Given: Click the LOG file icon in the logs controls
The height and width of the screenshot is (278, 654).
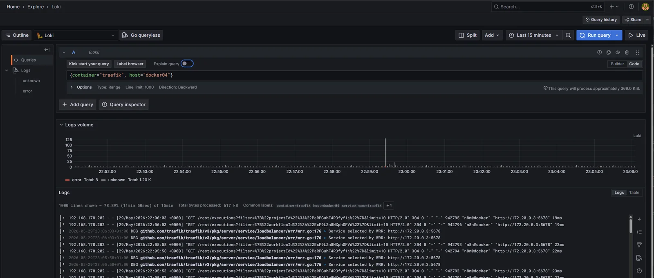Looking at the screenshot, I should (639, 258).
